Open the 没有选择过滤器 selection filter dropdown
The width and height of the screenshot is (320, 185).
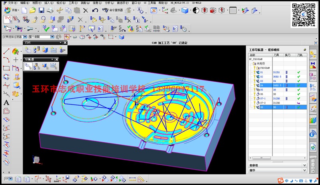pyautogui.click(x=25, y=37)
